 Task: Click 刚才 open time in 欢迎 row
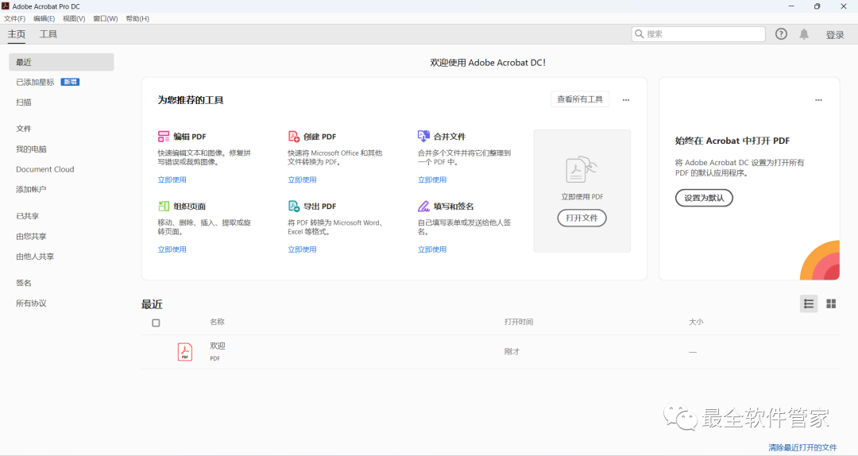pyautogui.click(x=512, y=351)
